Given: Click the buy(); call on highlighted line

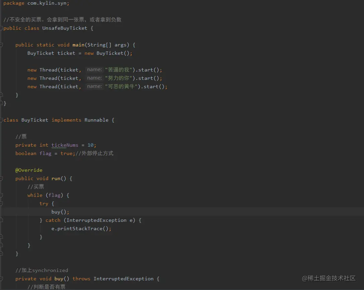Looking at the screenshot, I should 60,212.
